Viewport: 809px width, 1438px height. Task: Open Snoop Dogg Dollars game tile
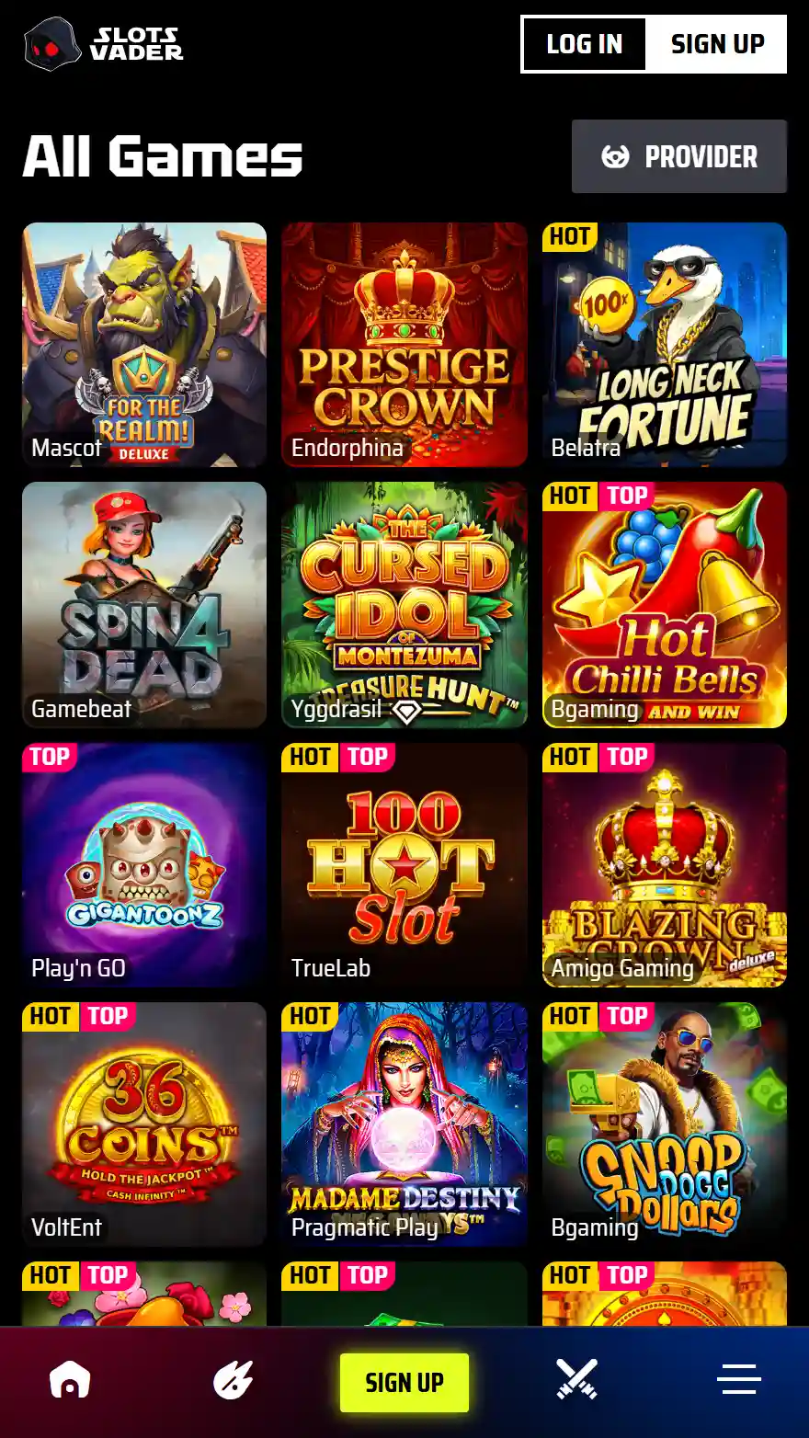click(x=665, y=1124)
